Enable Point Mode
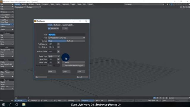190x107 pixels. click(x=7, y=20)
